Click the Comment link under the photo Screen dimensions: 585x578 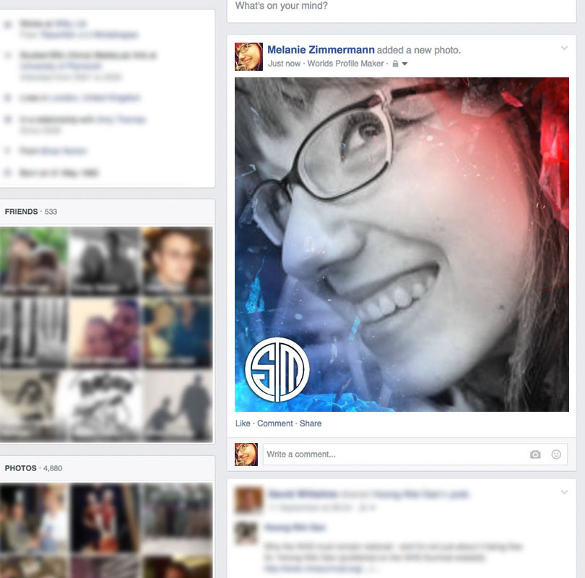pos(275,423)
